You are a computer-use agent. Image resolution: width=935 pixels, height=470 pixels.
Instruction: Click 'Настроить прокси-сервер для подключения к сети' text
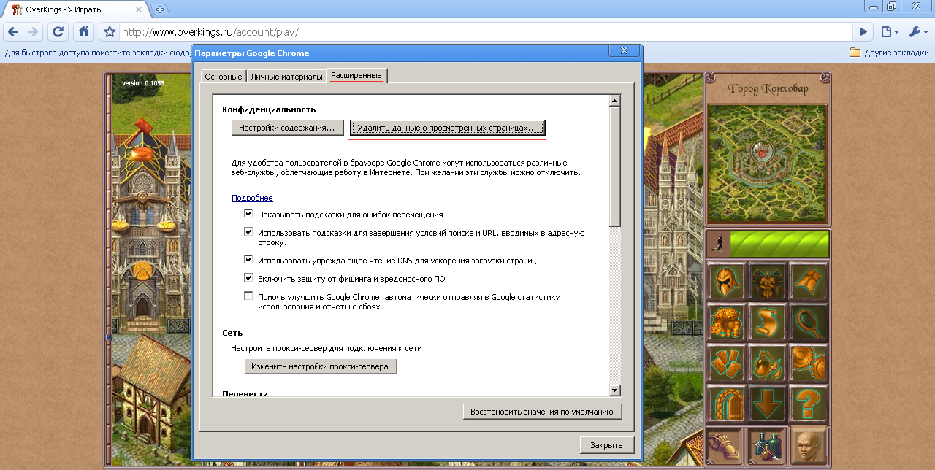tap(327, 348)
